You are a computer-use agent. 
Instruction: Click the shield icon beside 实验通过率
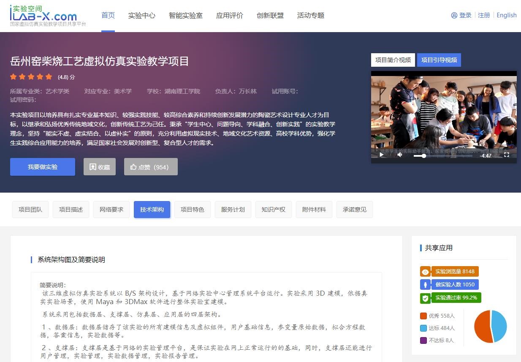click(425, 298)
